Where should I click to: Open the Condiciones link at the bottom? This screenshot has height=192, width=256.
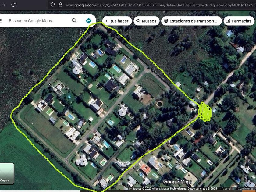pyautogui.click(x=245, y=189)
